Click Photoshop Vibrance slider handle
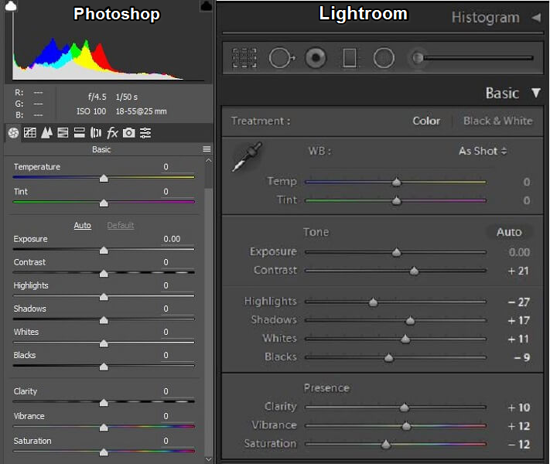The width and height of the screenshot is (550, 464). pyautogui.click(x=104, y=428)
